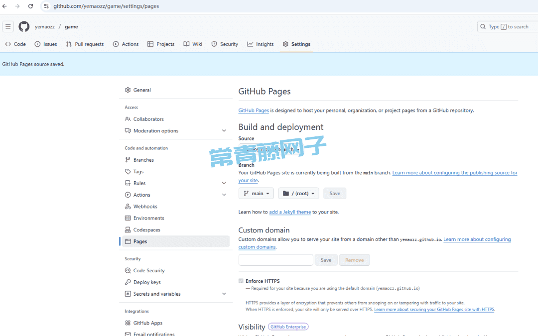538x336 pixels.
Task: Click the Insights graph icon
Action: click(250, 44)
